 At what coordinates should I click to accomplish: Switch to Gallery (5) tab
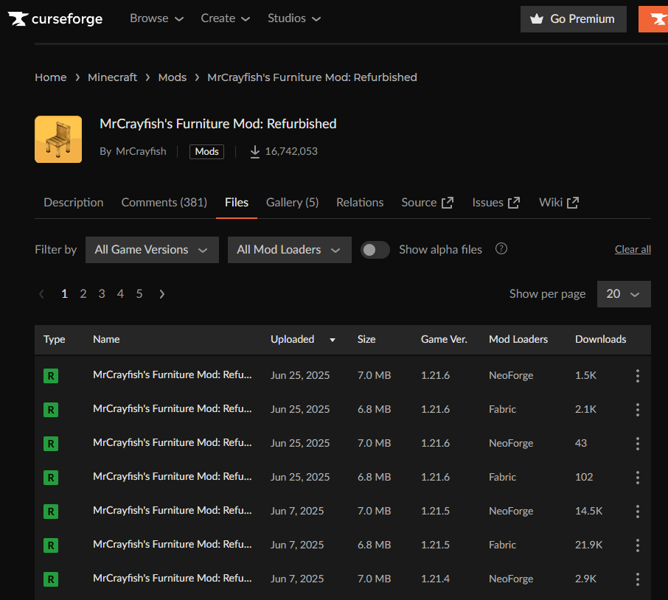point(292,203)
